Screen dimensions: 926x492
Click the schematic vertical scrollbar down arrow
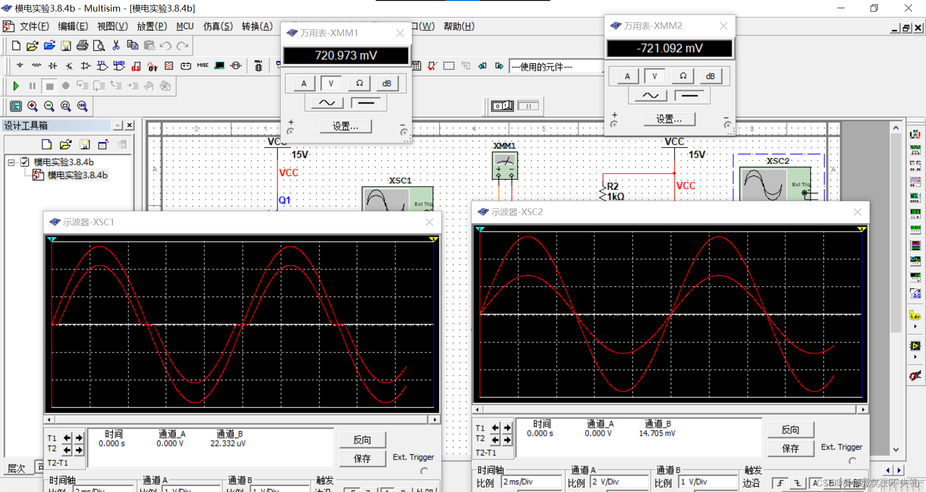(896, 450)
